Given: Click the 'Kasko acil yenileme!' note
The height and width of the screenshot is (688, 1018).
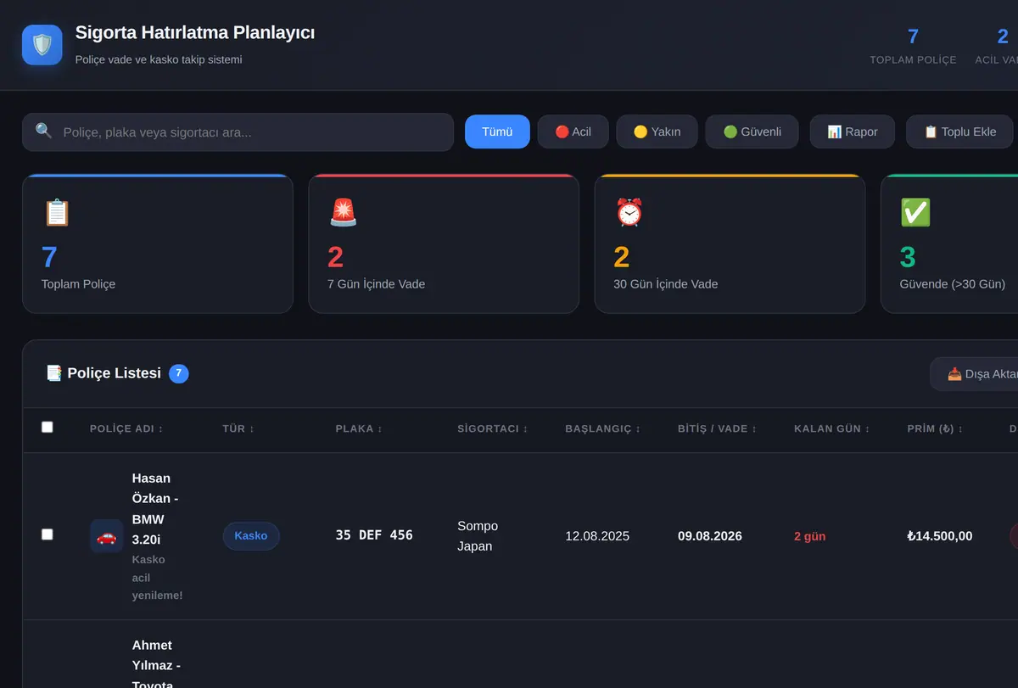Looking at the screenshot, I should (x=158, y=578).
